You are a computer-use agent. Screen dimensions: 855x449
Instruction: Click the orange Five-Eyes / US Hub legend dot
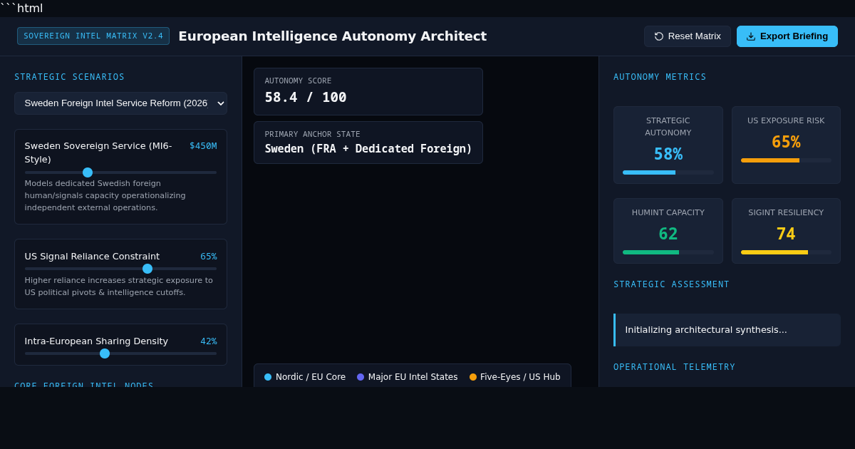click(473, 377)
